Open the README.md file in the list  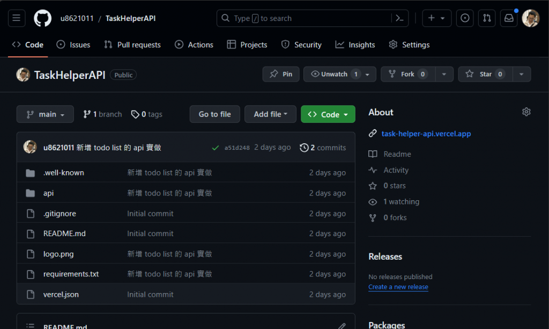point(64,233)
